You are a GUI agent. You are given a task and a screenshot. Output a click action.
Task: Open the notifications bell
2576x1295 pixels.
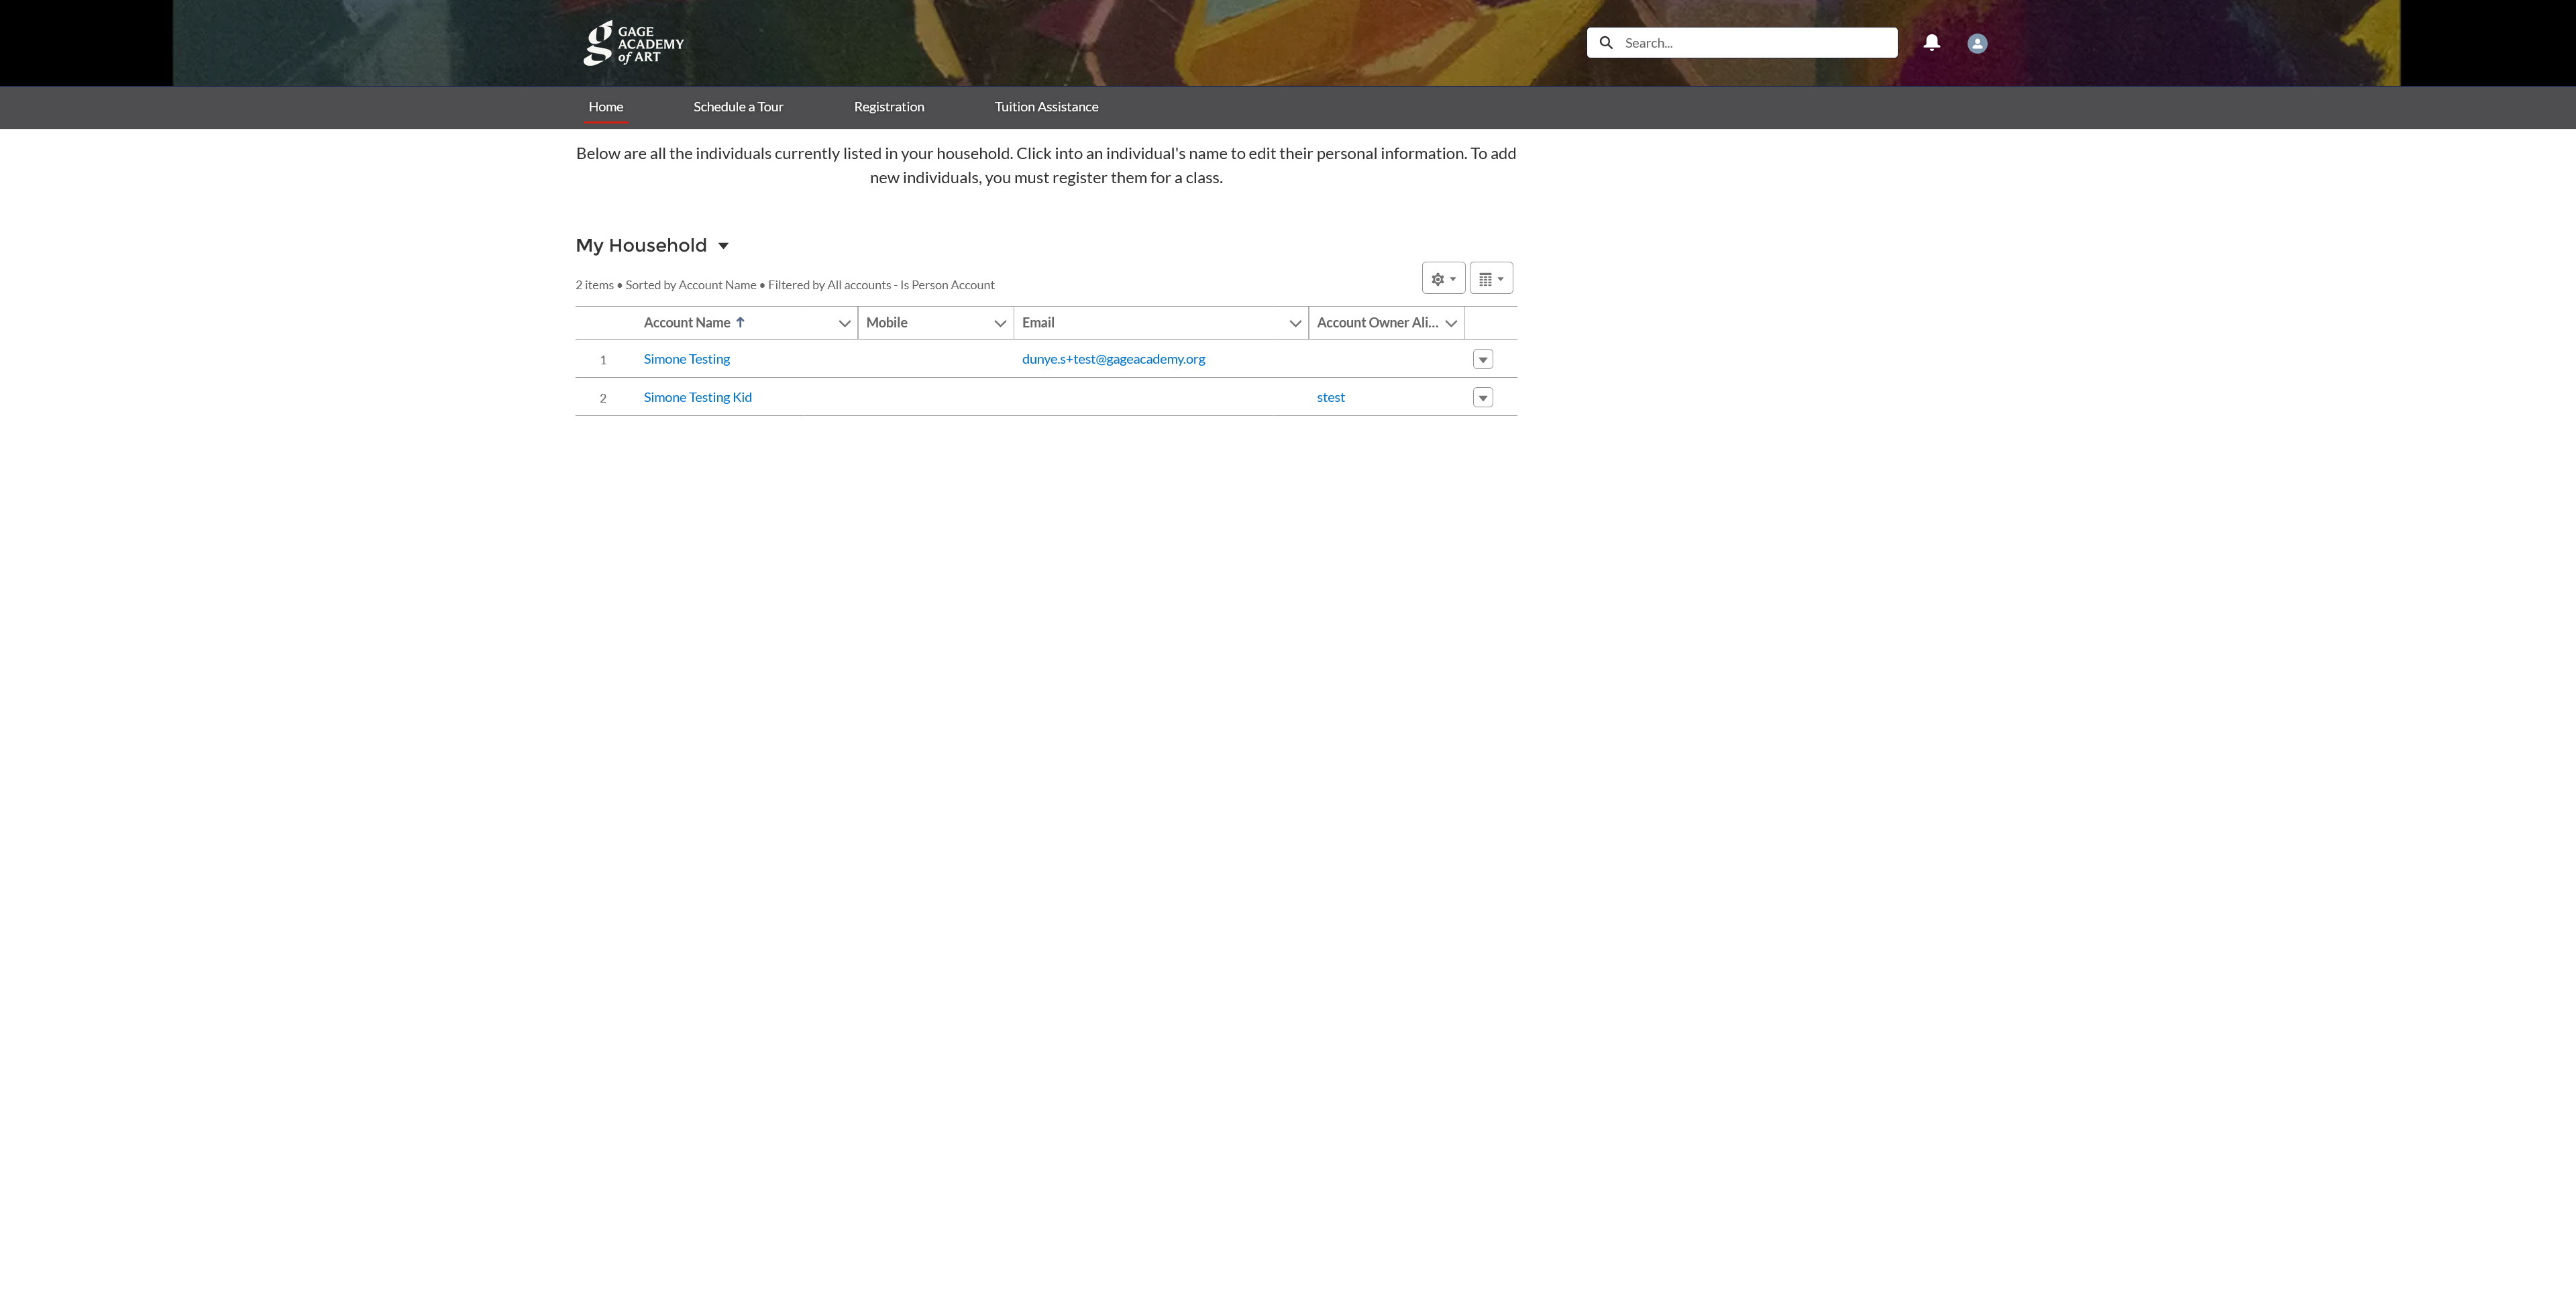(1931, 43)
